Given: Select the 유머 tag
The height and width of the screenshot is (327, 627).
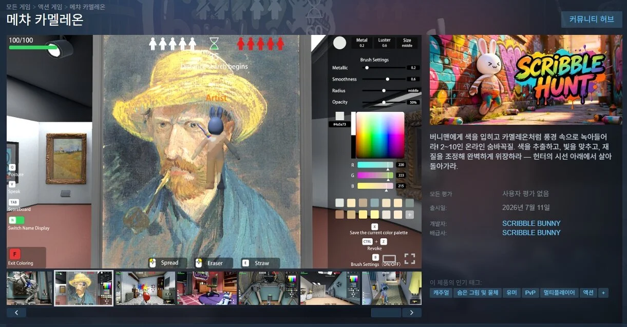Looking at the screenshot, I should 511,293.
